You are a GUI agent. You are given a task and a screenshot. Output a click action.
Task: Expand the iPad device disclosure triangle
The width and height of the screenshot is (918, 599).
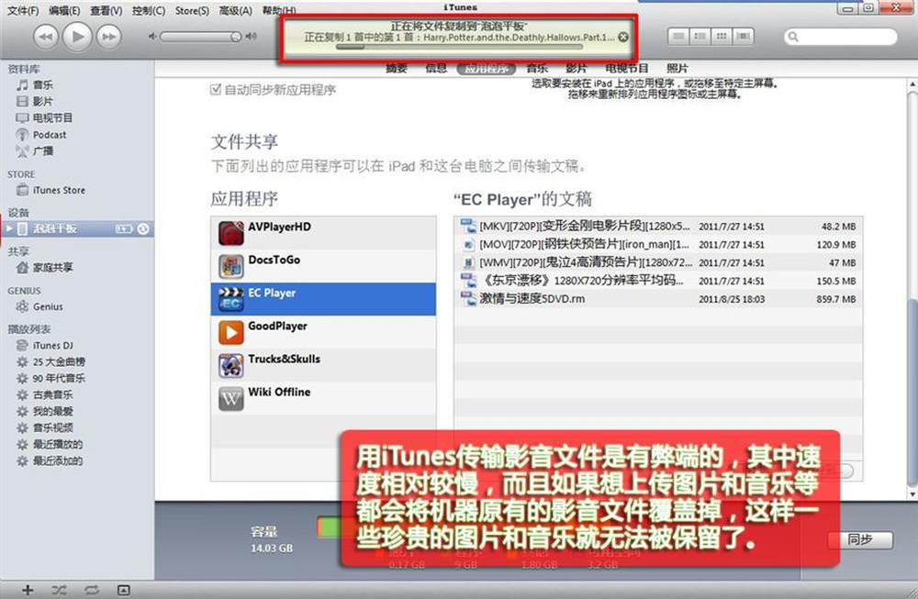click(x=9, y=228)
